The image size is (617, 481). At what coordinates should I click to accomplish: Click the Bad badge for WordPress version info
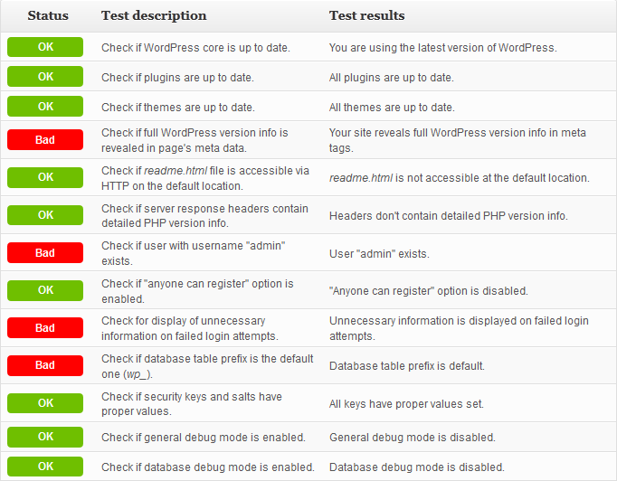click(45, 139)
